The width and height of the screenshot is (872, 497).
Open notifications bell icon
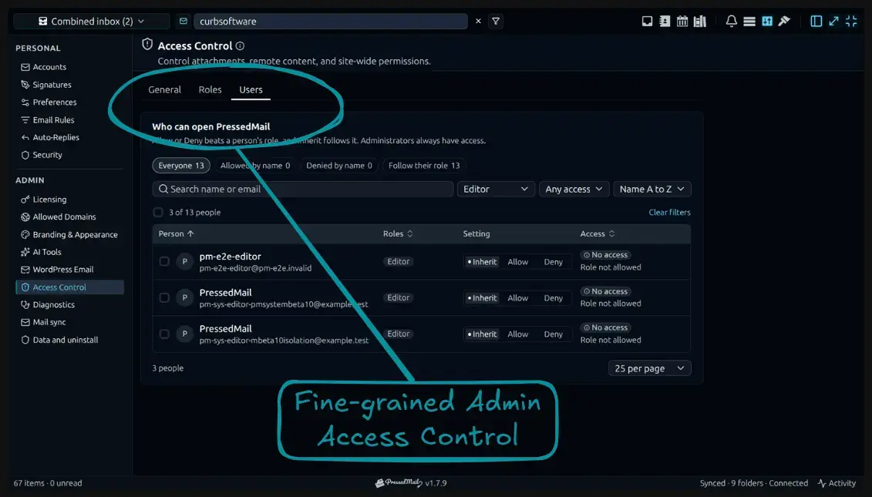point(732,21)
